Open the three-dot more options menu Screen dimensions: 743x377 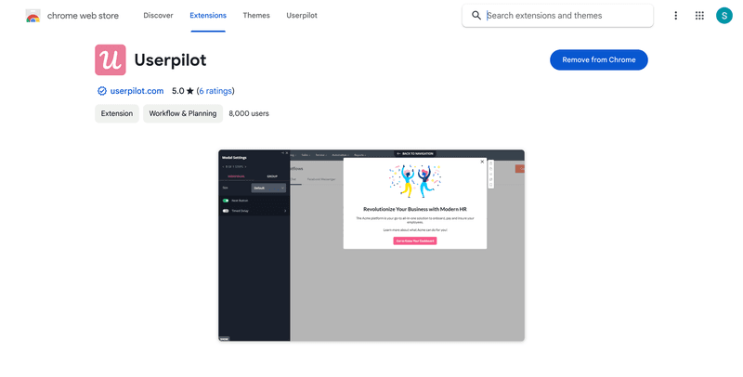click(676, 16)
